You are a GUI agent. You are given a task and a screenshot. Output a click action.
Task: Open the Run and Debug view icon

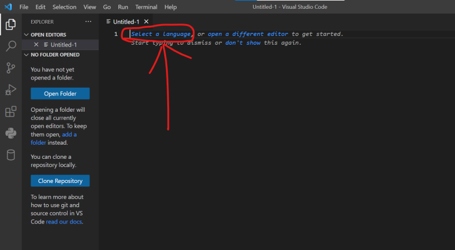click(x=11, y=89)
